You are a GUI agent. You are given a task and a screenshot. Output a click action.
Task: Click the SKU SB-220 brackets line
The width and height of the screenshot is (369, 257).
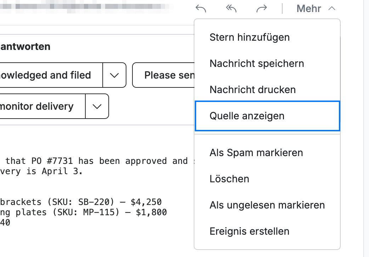81,202
